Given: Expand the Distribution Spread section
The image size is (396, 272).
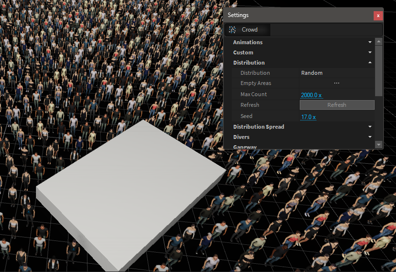Looking at the screenshot, I should pyautogui.click(x=370, y=127).
